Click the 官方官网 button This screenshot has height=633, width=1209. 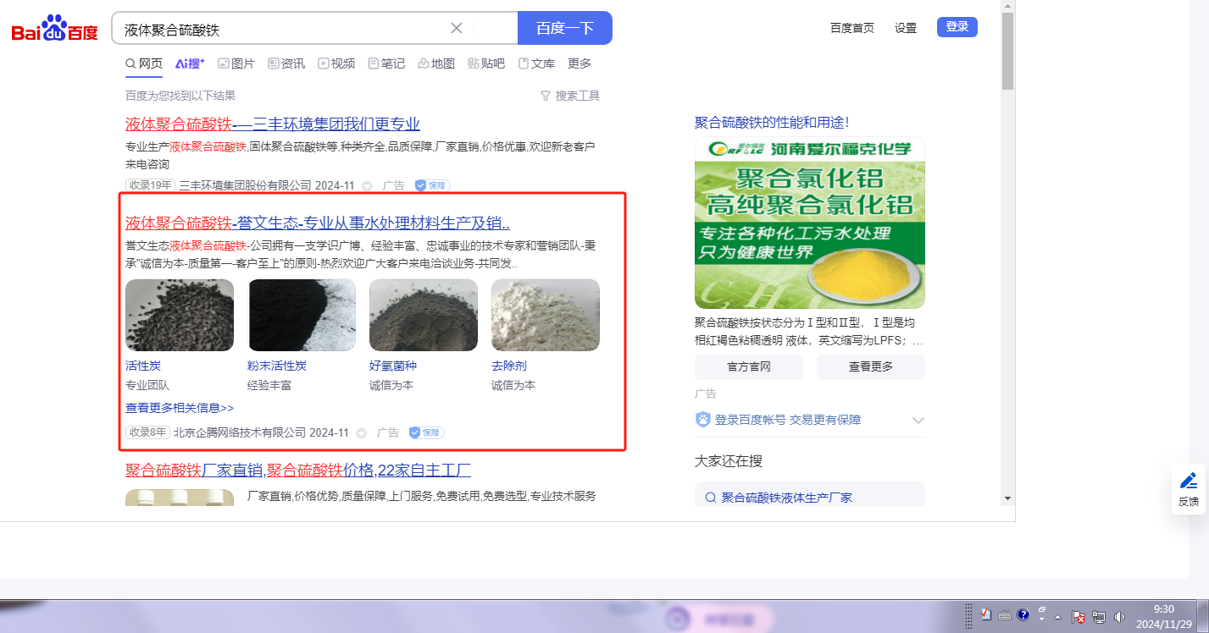tap(749, 367)
